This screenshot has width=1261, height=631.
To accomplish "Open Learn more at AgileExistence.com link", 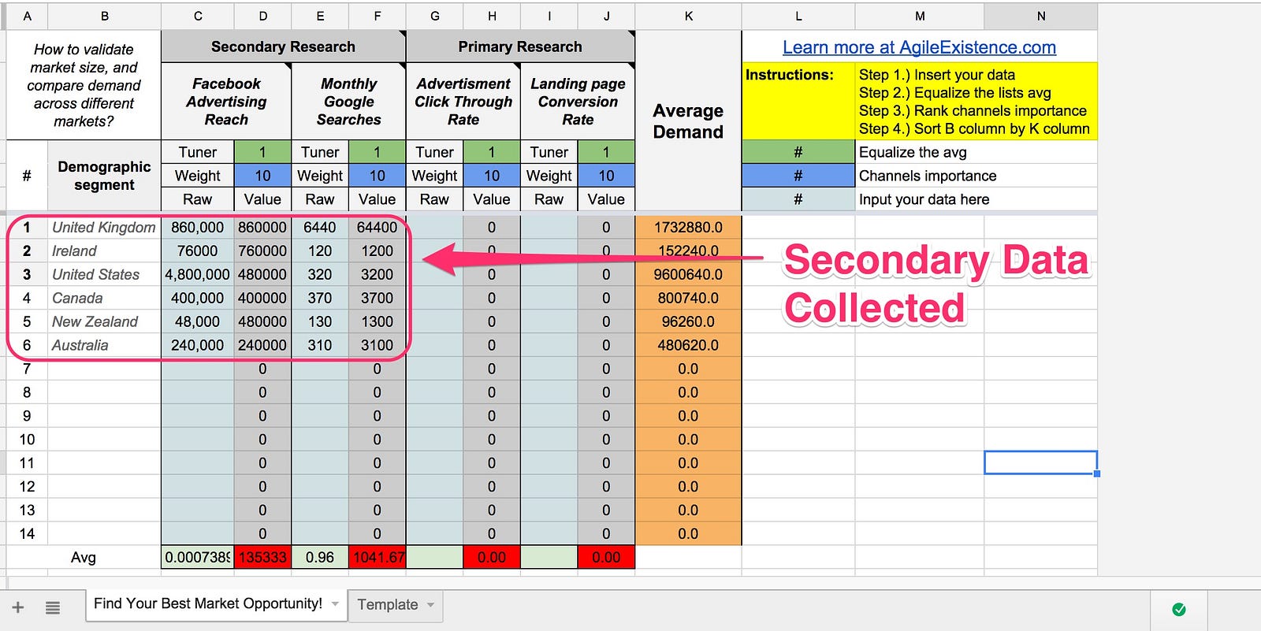I will [919, 47].
